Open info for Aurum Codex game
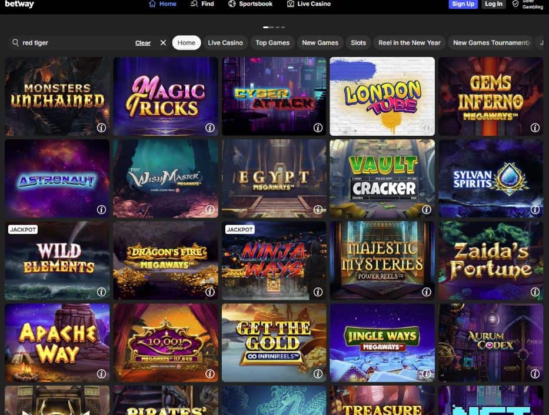 [x=535, y=374]
